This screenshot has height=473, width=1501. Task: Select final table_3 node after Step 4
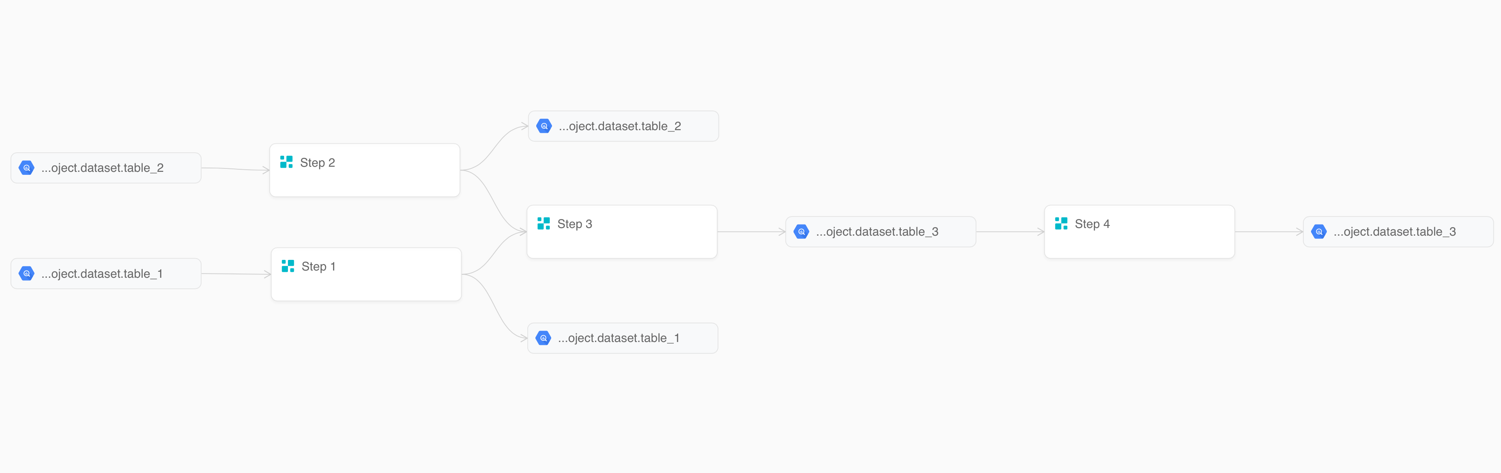(x=1398, y=231)
